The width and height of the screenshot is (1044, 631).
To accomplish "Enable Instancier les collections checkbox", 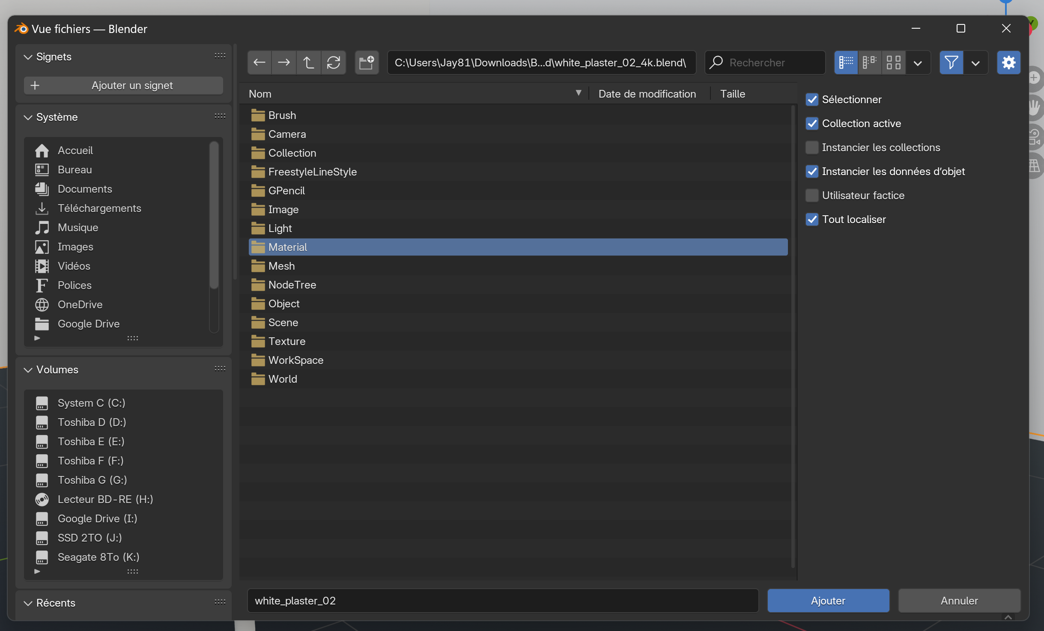I will (x=812, y=148).
